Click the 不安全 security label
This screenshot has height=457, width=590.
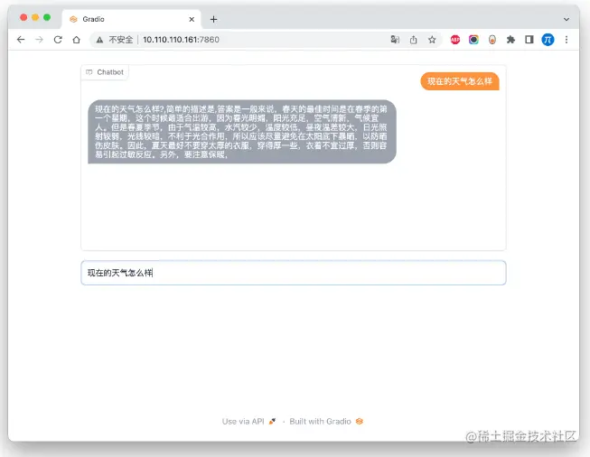(121, 40)
